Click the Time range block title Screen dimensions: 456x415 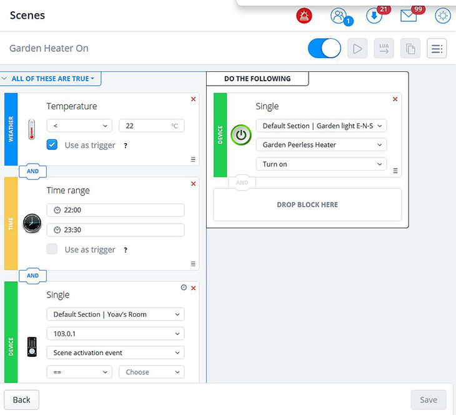click(68, 191)
